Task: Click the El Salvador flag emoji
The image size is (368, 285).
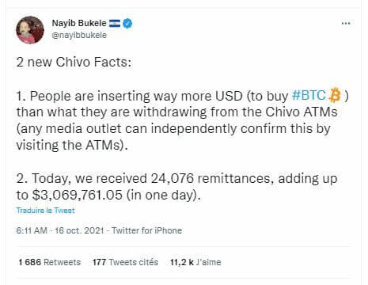Action: point(115,24)
